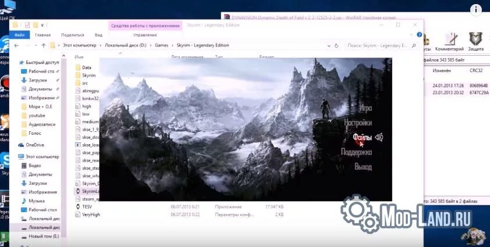Open Видео in the navigation pane
Image resolution: width=490 pixels, height=247 pixels.
click(31, 166)
